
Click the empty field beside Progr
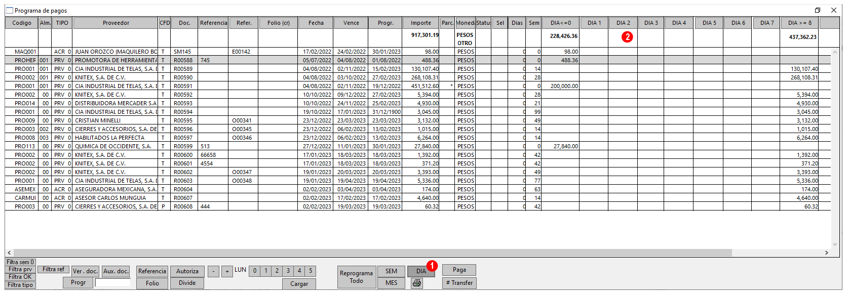coord(112,282)
